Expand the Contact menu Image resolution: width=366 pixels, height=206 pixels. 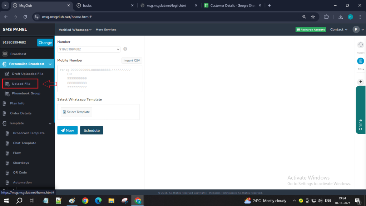coord(339,30)
